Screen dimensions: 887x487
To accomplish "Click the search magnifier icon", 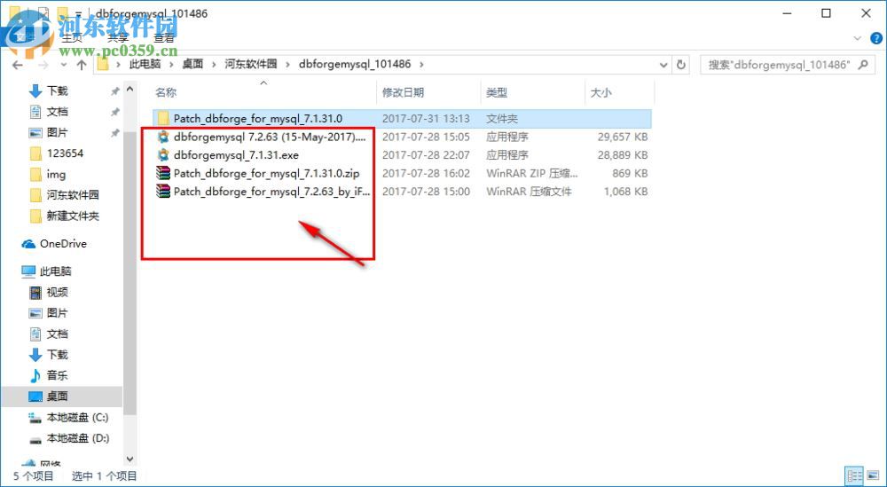I will coord(863,65).
